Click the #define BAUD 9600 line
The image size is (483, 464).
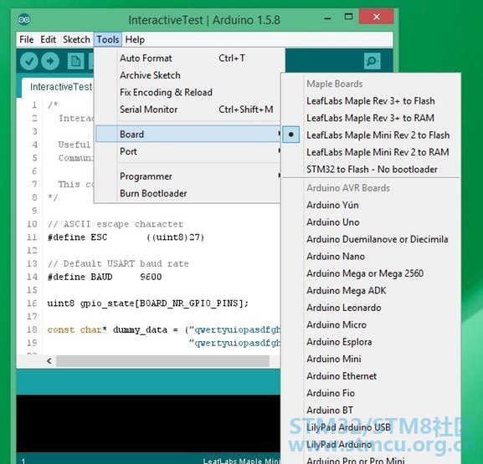coord(105,277)
